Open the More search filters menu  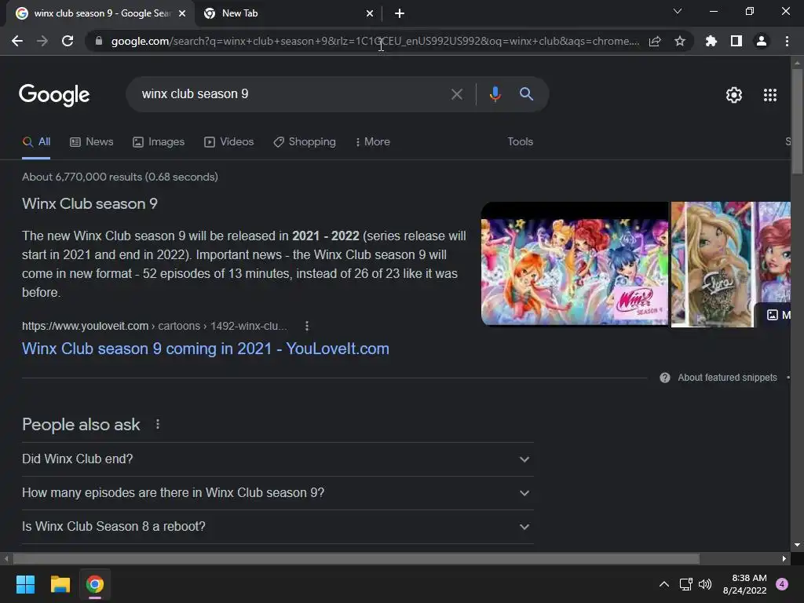pyautogui.click(x=373, y=142)
